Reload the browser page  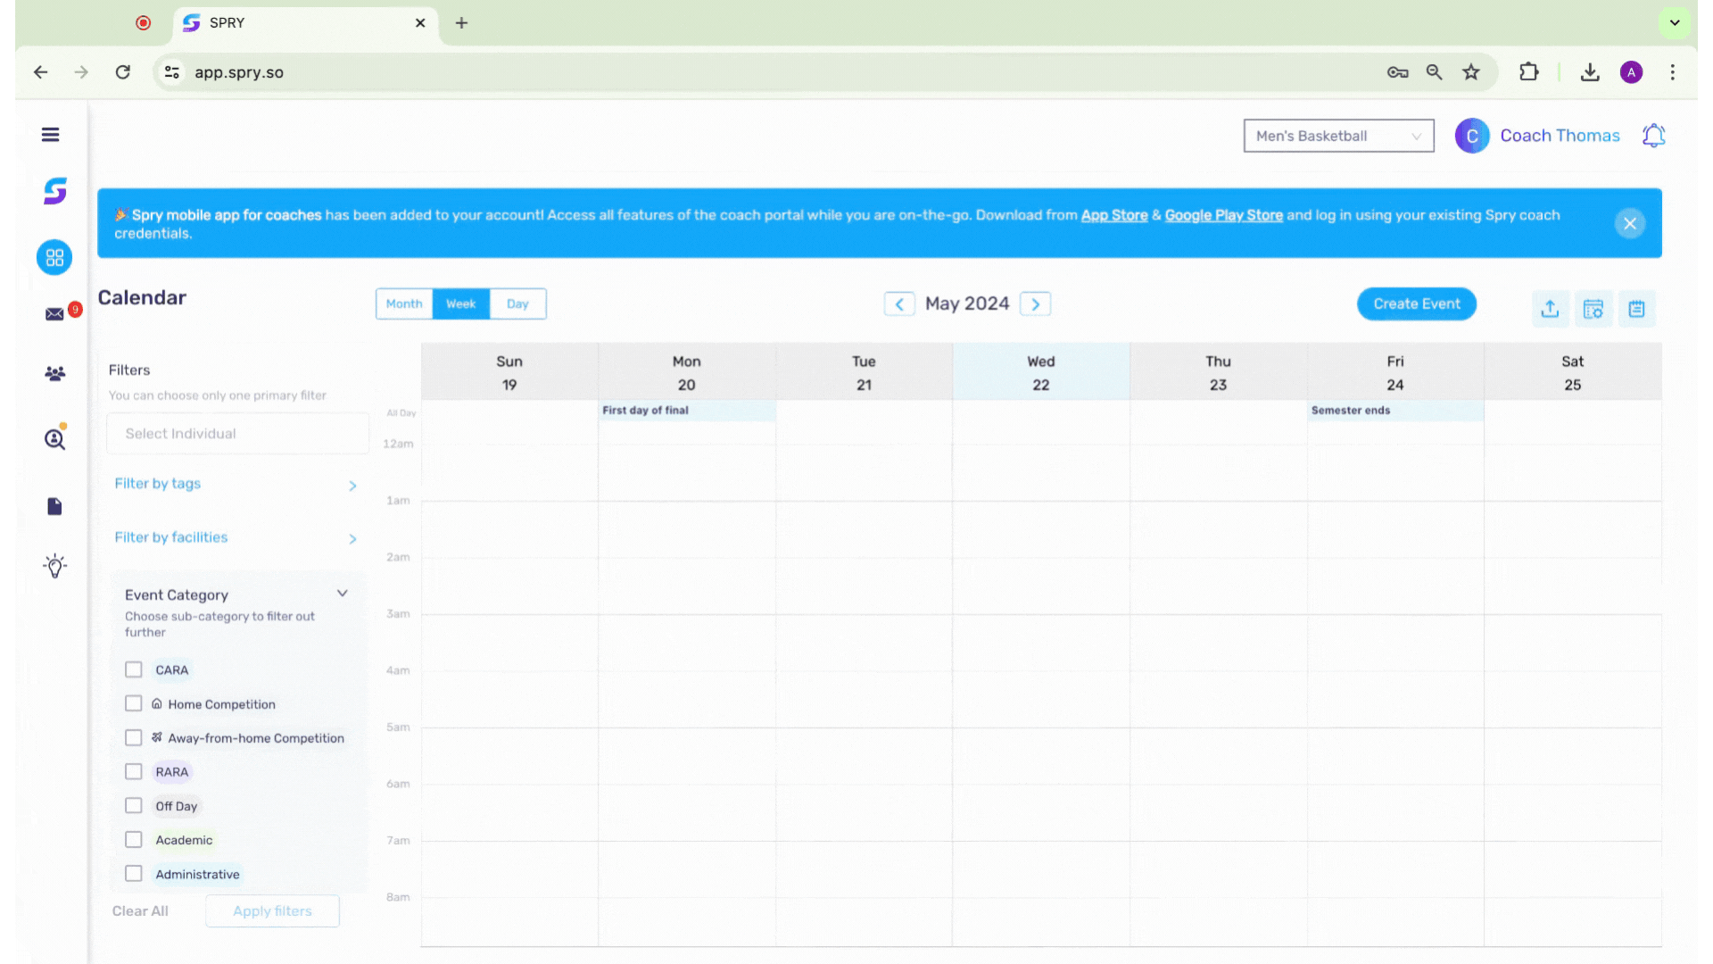click(x=123, y=72)
